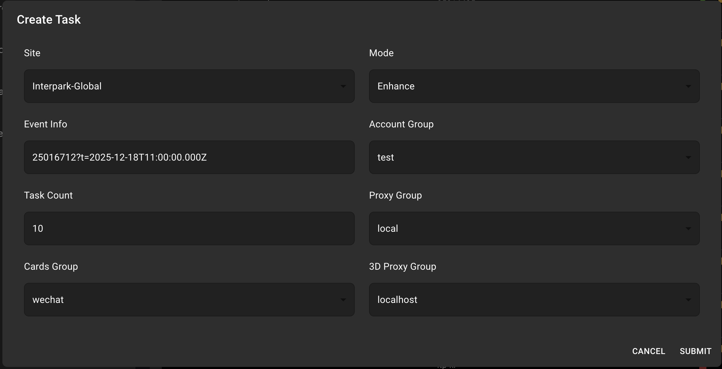Expand the Mode dropdown chevron
722x369 pixels.
[x=688, y=86]
